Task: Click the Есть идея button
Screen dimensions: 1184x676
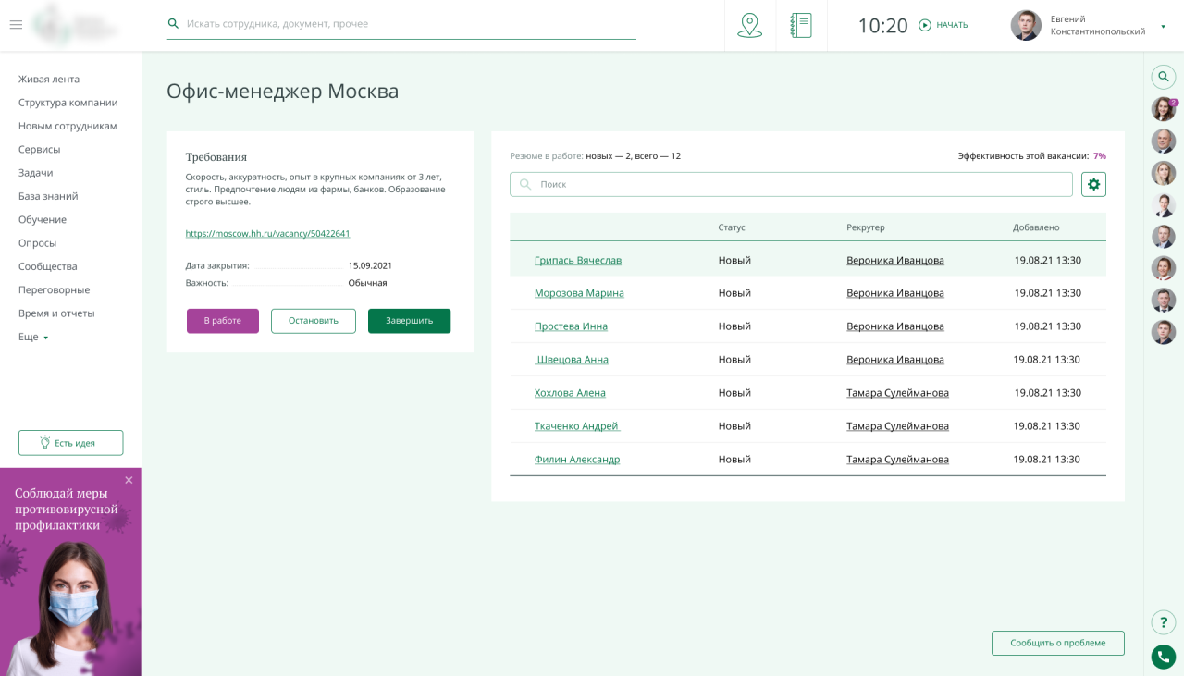Action: [70, 443]
